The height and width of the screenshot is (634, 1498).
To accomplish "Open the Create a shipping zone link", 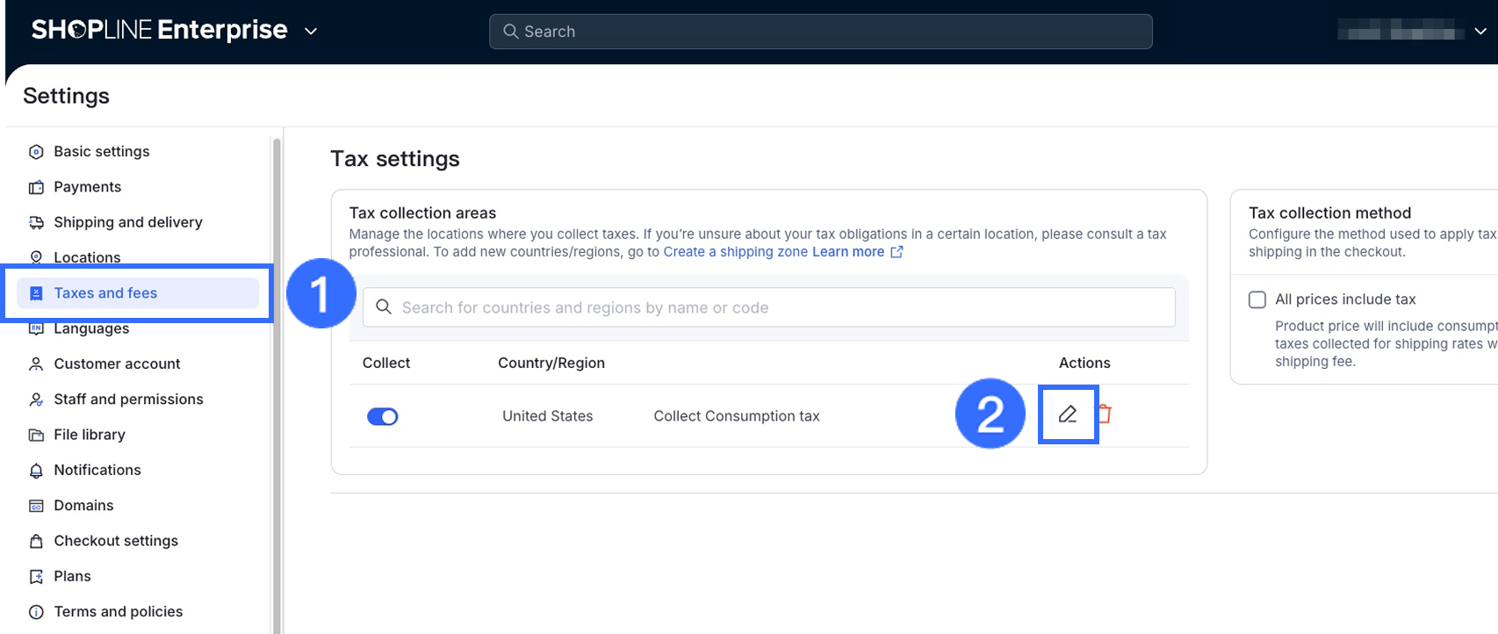I will point(735,252).
